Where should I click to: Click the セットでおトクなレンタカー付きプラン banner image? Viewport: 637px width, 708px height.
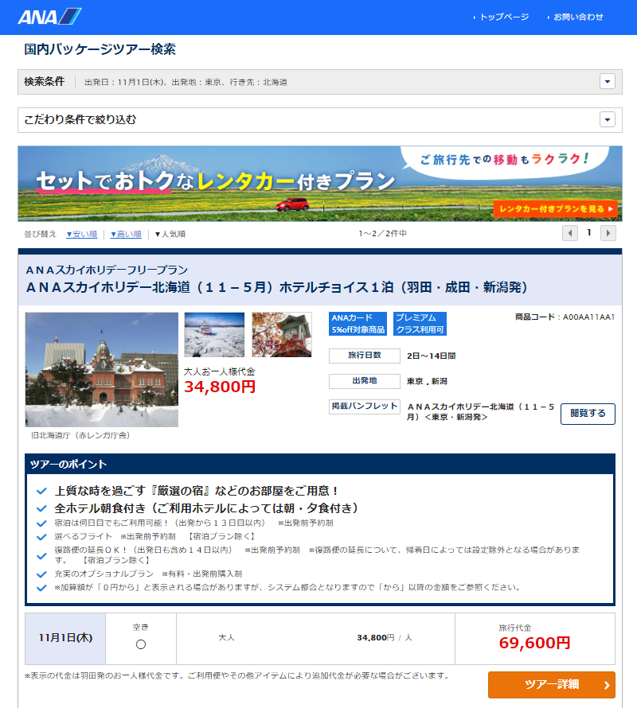(x=319, y=184)
